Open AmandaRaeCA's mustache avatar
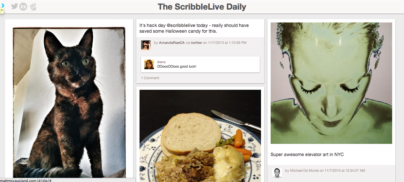The width and height of the screenshot is (404, 182). point(146,45)
